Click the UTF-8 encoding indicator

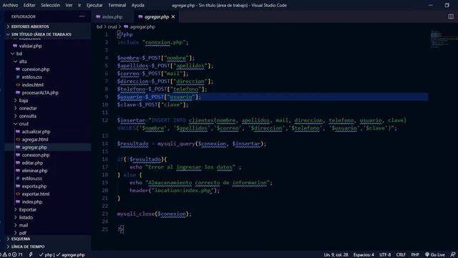pos(385,255)
